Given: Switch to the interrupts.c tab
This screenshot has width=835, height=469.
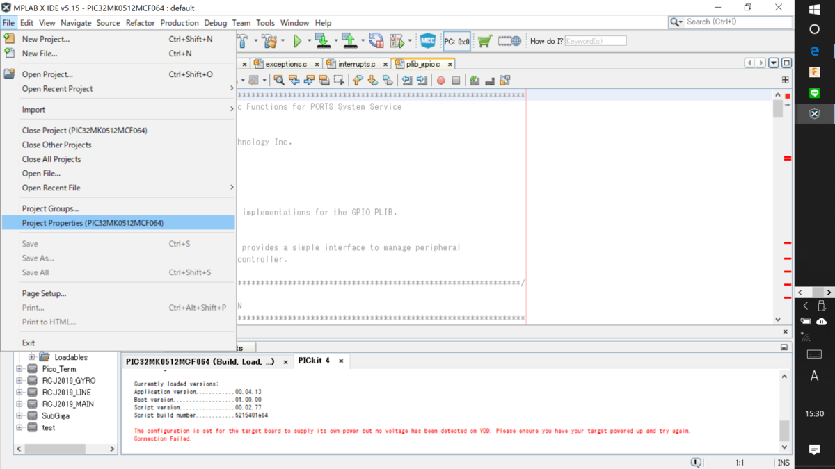Looking at the screenshot, I should click(x=356, y=64).
